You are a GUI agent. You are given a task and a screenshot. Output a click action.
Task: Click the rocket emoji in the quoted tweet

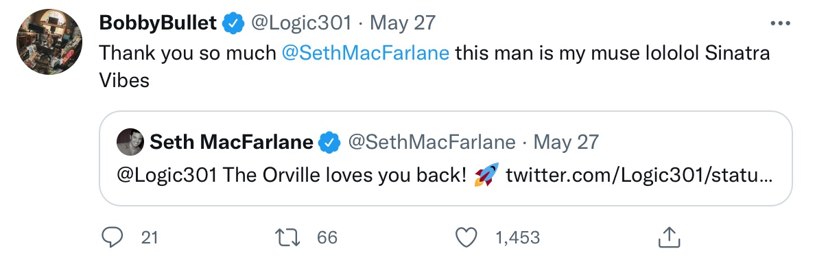[x=486, y=175]
